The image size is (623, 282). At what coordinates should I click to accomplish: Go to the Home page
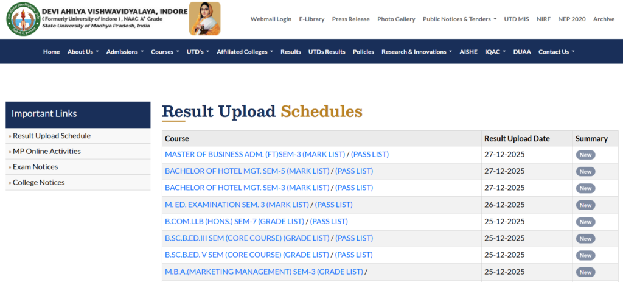click(x=51, y=52)
